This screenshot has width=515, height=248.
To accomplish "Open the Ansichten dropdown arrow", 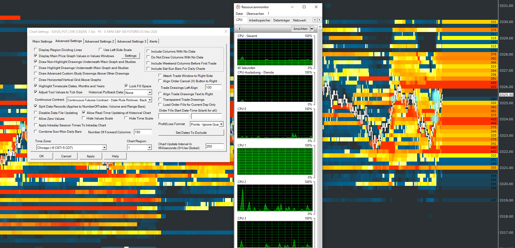I will click(x=312, y=29).
